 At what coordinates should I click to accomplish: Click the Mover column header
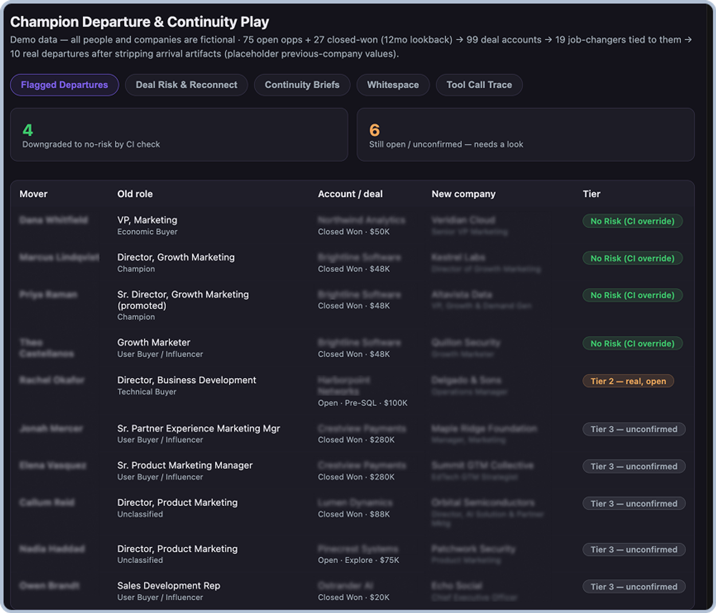[33, 194]
